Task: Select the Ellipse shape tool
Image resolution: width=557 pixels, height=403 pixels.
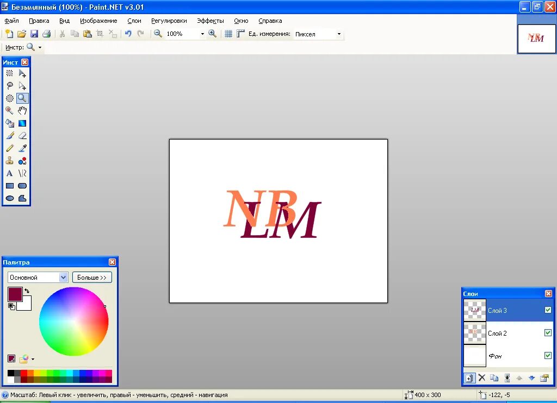Action: pyautogui.click(x=10, y=198)
